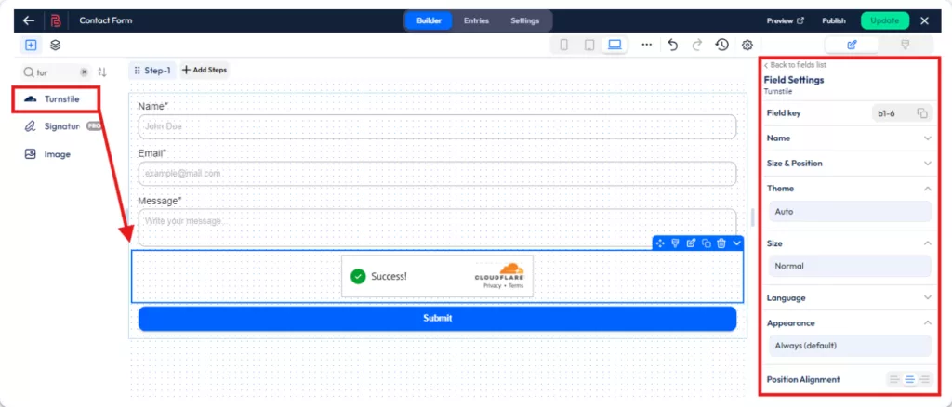This screenshot has height=407, width=952.
Task: Duplicate the Turnstile field
Action: pyautogui.click(x=707, y=243)
